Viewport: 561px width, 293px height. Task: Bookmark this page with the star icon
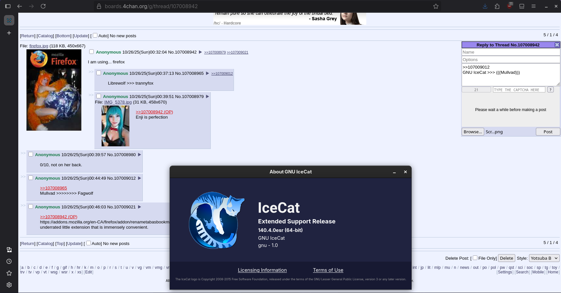tap(436, 6)
